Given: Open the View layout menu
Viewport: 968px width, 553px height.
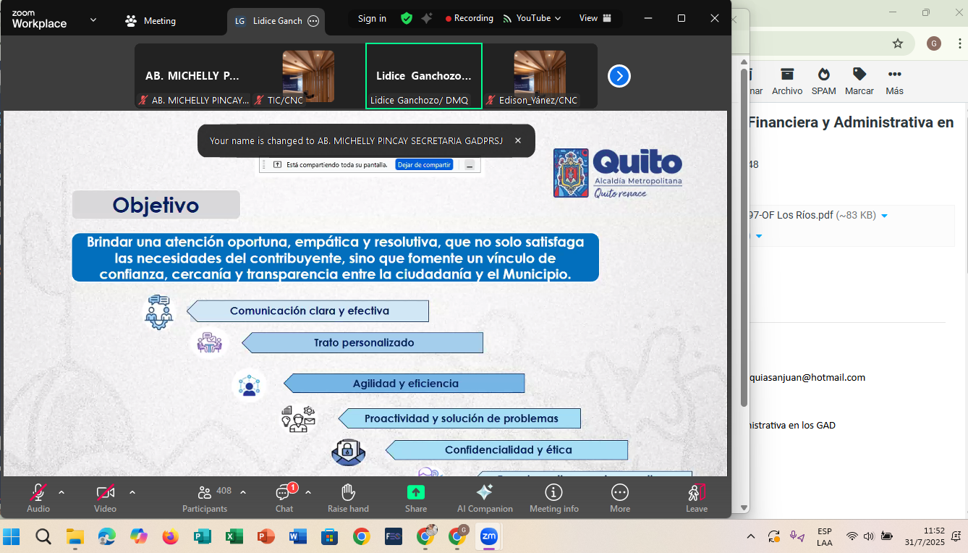Looking at the screenshot, I should [x=595, y=18].
